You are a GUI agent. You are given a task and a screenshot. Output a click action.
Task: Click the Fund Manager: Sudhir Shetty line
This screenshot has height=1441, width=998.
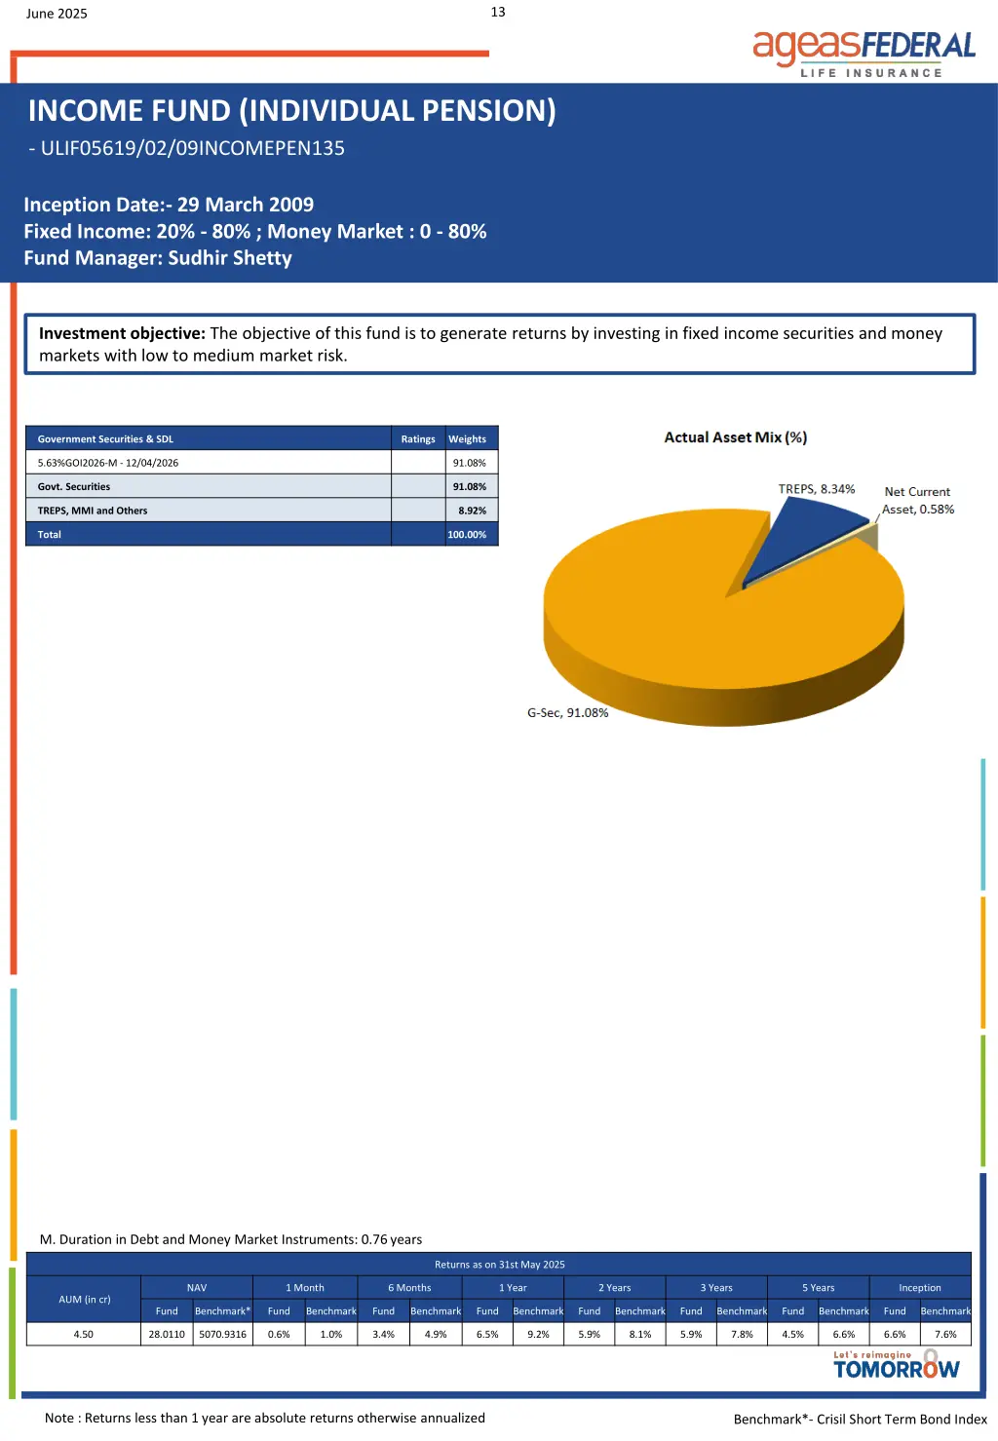(158, 258)
